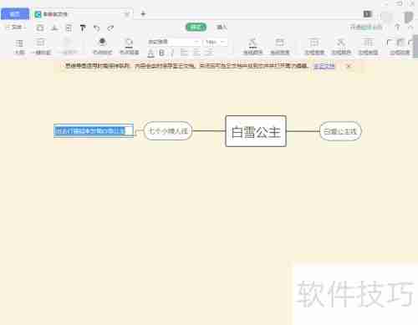This screenshot has width=418, height=325.
Task: Open the font size dropdown
Action: pyautogui.click(x=216, y=42)
